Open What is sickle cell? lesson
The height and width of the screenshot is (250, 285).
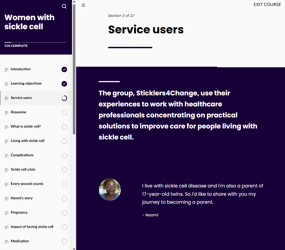click(x=36, y=127)
